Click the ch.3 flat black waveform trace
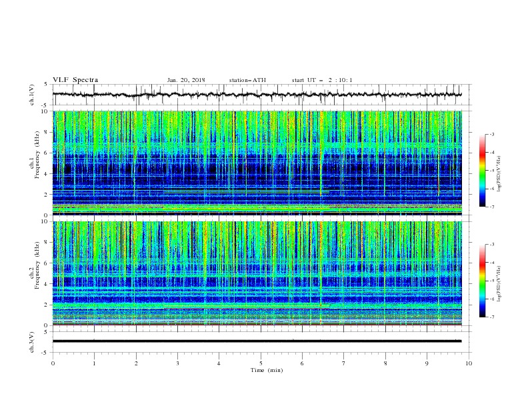The height and width of the screenshot is (408, 528). pyautogui.click(x=257, y=341)
